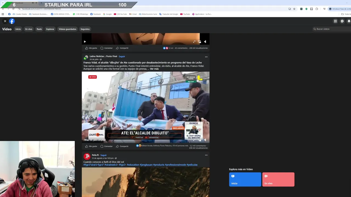The height and width of the screenshot is (197, 351).
Task: Click Compartir under the top video
Action: tap(122, 48)
